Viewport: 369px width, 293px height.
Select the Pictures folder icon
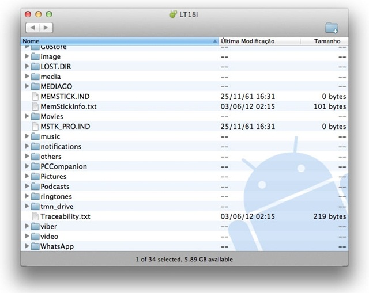tap(35, 177)
